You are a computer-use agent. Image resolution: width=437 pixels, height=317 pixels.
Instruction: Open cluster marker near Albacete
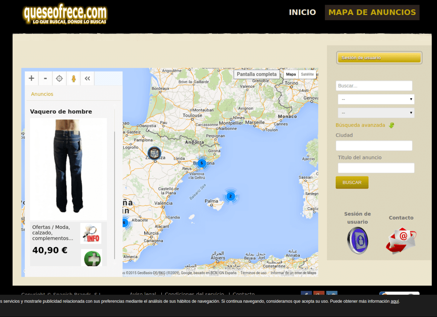(125, 223)
